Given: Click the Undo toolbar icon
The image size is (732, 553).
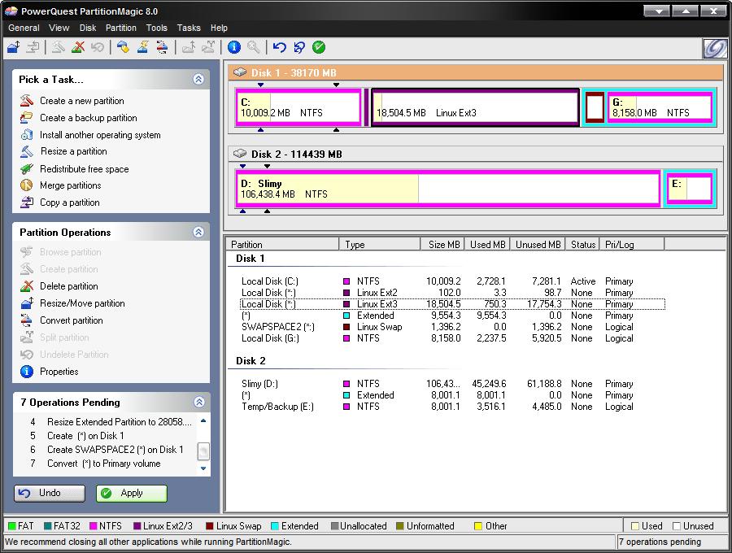Looking at the screenshot, I should pos(278,47).
